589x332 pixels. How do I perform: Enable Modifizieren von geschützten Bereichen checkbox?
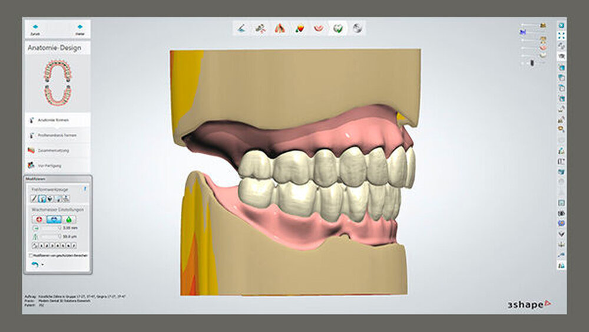[31, 255]
